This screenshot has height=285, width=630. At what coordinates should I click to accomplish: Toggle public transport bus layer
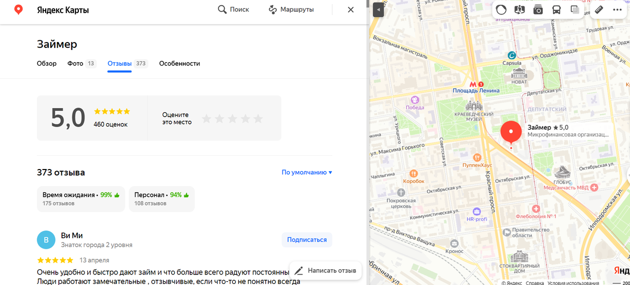coord(556,9)
